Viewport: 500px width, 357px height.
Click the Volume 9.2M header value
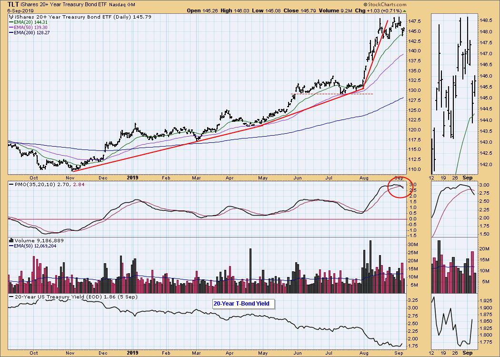click(335, 10)
